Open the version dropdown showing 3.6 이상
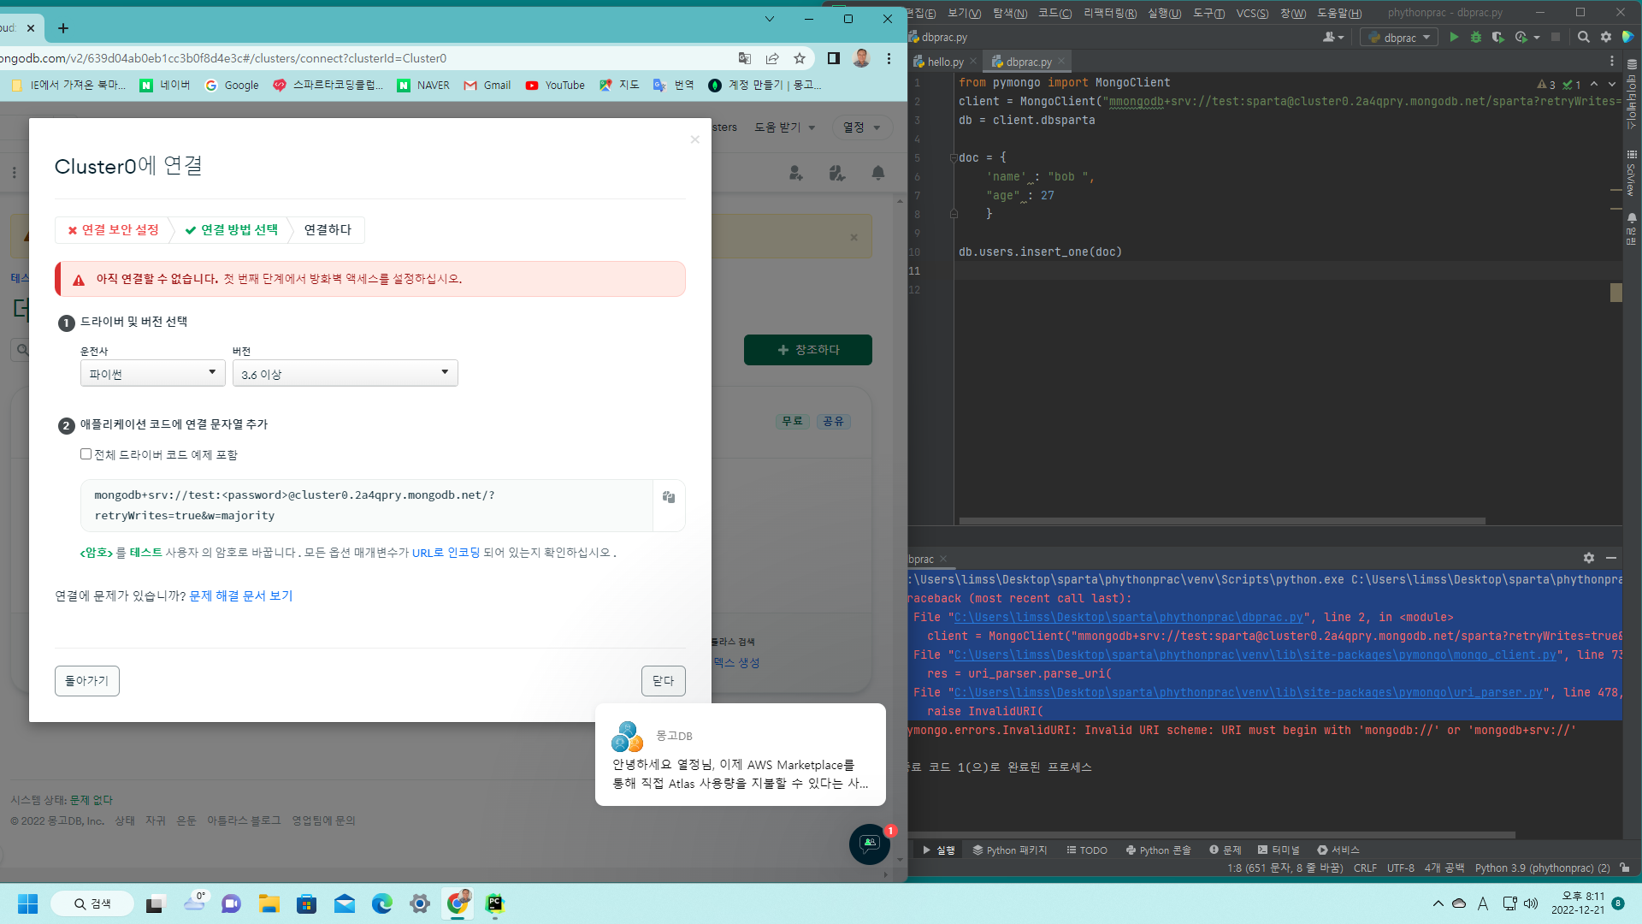This screenshot has height=924, width=1642. pyautogui.click(x=346, y=373)
